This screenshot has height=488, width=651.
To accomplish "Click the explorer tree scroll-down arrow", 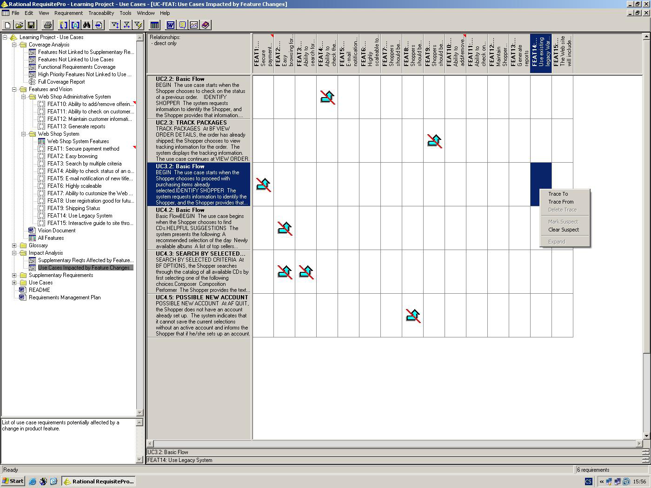I will pos(139,413).
